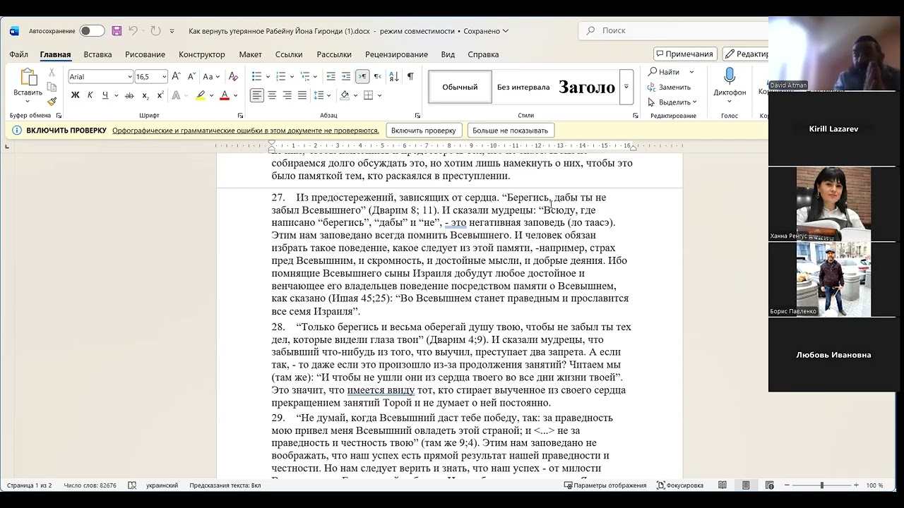Open Font dialog launcher in Шрифт group
This screenshot has height=508, width=904.
click(240, 116)
